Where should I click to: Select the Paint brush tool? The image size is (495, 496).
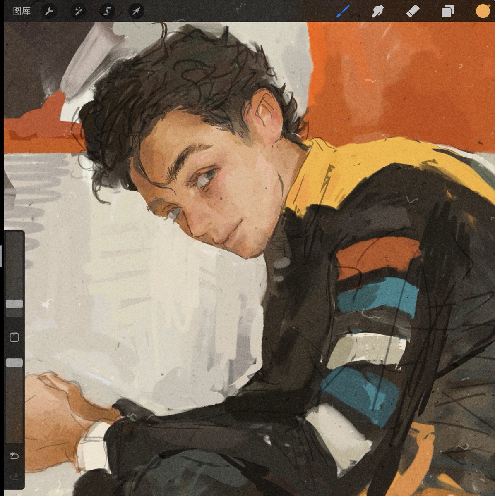[x=343, y=11]
